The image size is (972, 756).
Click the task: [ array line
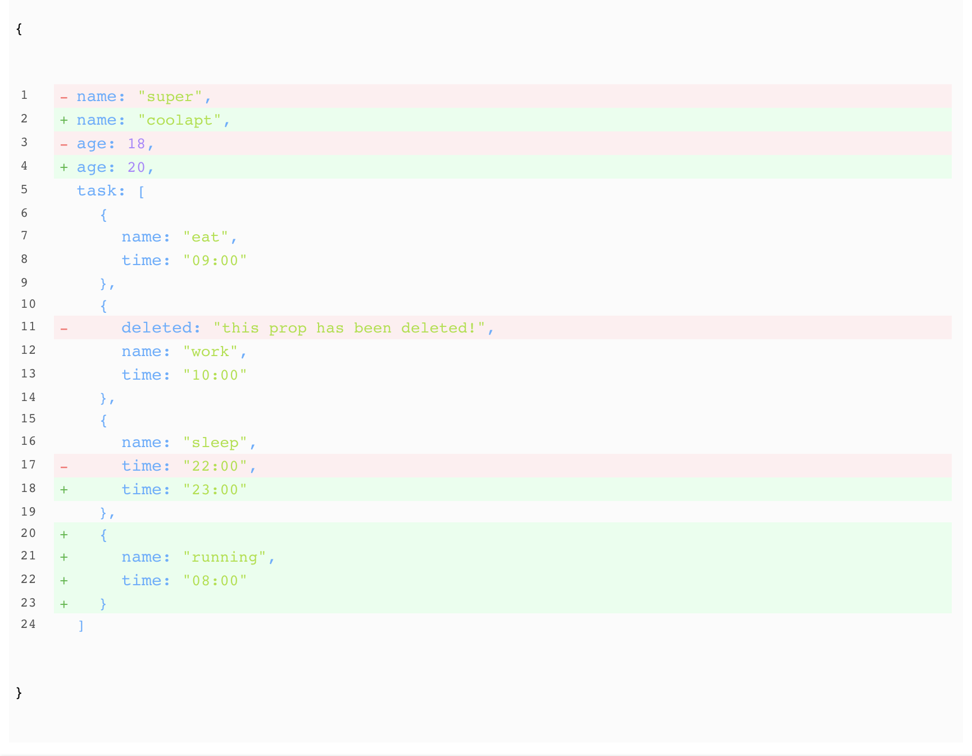(111, 191)
